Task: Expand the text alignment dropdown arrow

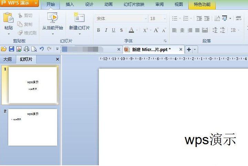Action: coord(230,19)
